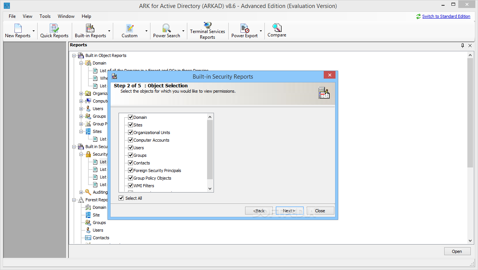Open the File menu
Image resolution: width=478 pixels, height=270 pixels.
[x=12, y=16]
